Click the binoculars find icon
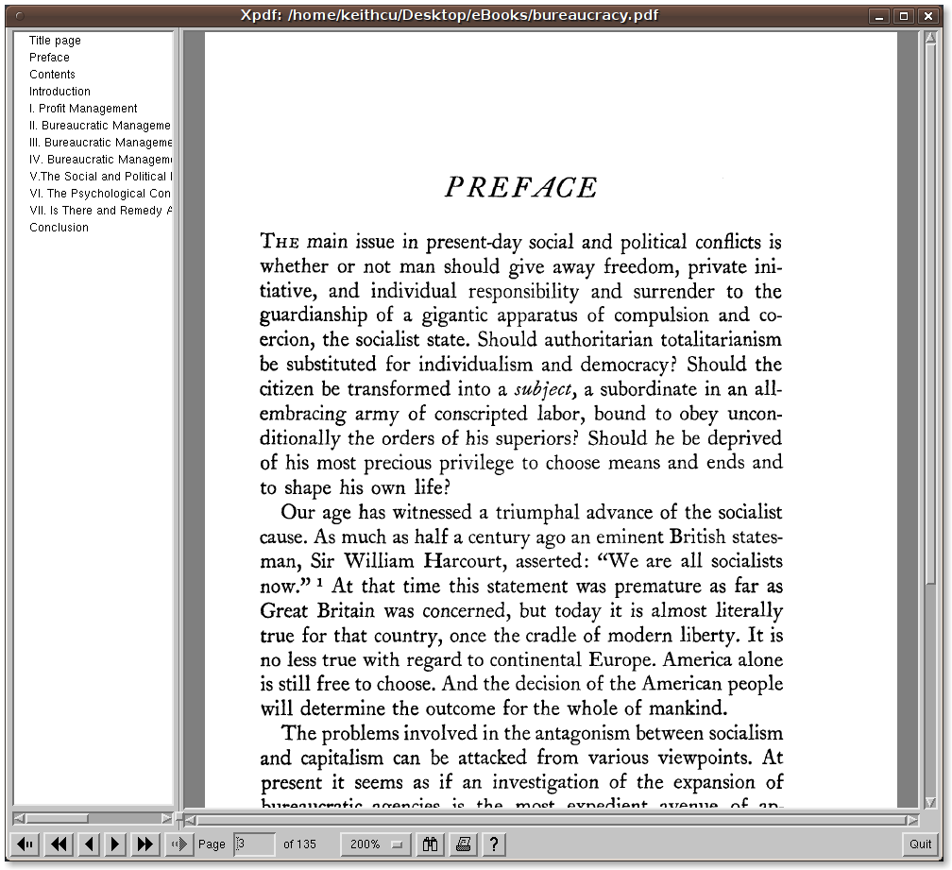The height and width of the screenshot is (870, 952). 432,844
